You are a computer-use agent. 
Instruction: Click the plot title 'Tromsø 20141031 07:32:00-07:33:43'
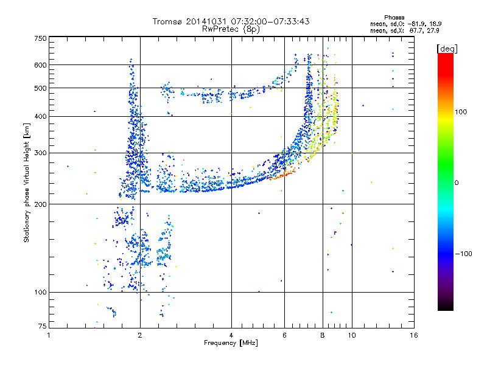(x=231, y=21)
